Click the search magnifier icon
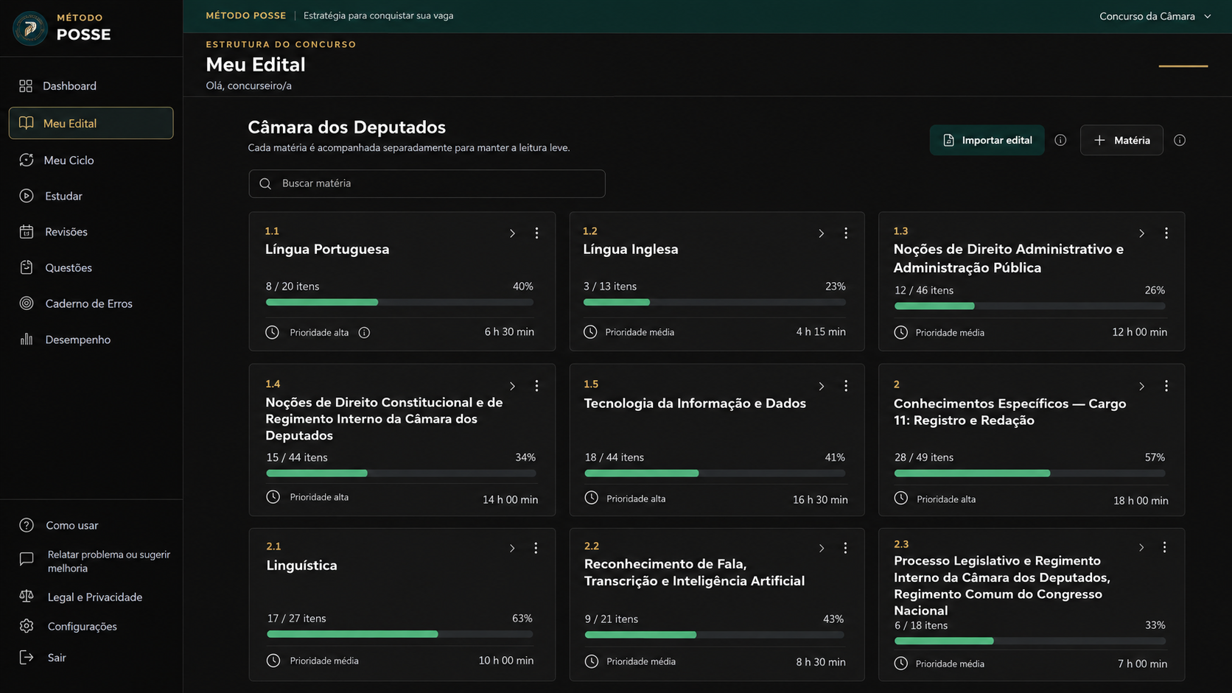1232x693 pixels. click(x=265, y=183)
